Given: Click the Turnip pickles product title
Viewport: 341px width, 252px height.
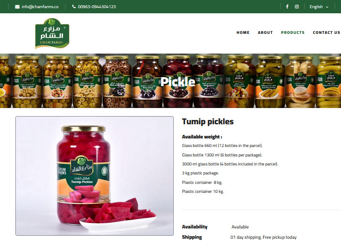Looking at the screenshot, I should 208,122.
